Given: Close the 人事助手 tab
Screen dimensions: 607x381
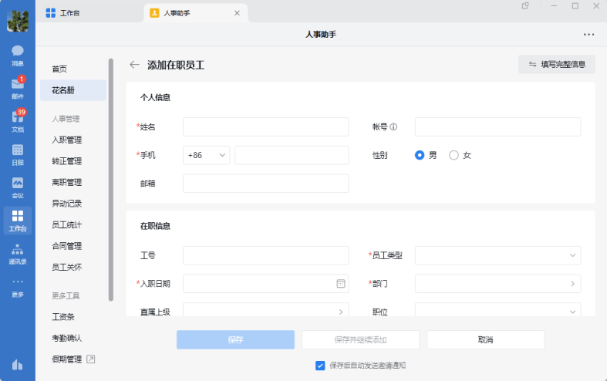Looking at the screenshot, I should [237, 13].
